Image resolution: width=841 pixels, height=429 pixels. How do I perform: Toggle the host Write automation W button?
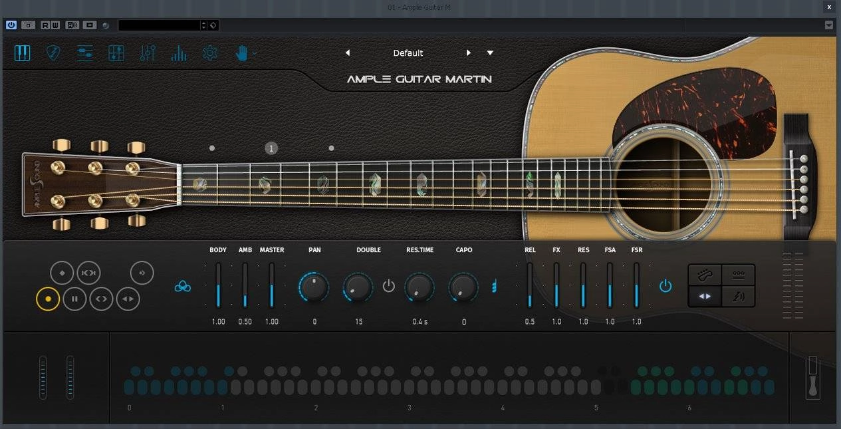click(55, 25)
